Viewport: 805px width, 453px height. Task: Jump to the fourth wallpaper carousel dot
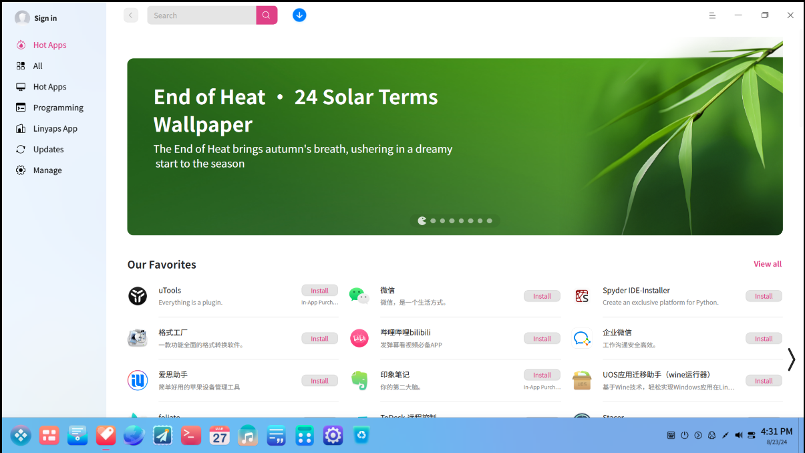[451, 220]
